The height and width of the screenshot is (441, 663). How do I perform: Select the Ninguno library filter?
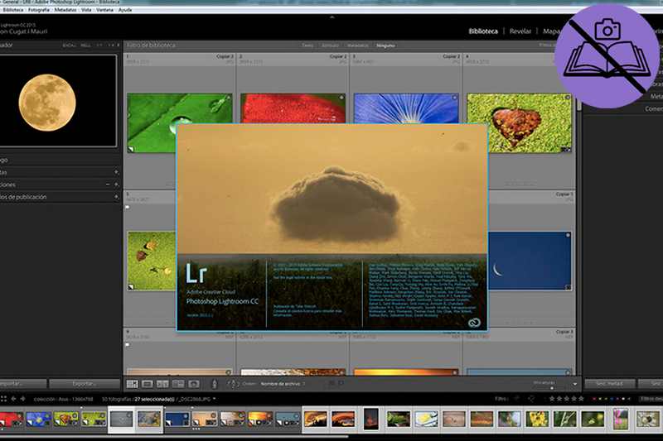[385, 46]
